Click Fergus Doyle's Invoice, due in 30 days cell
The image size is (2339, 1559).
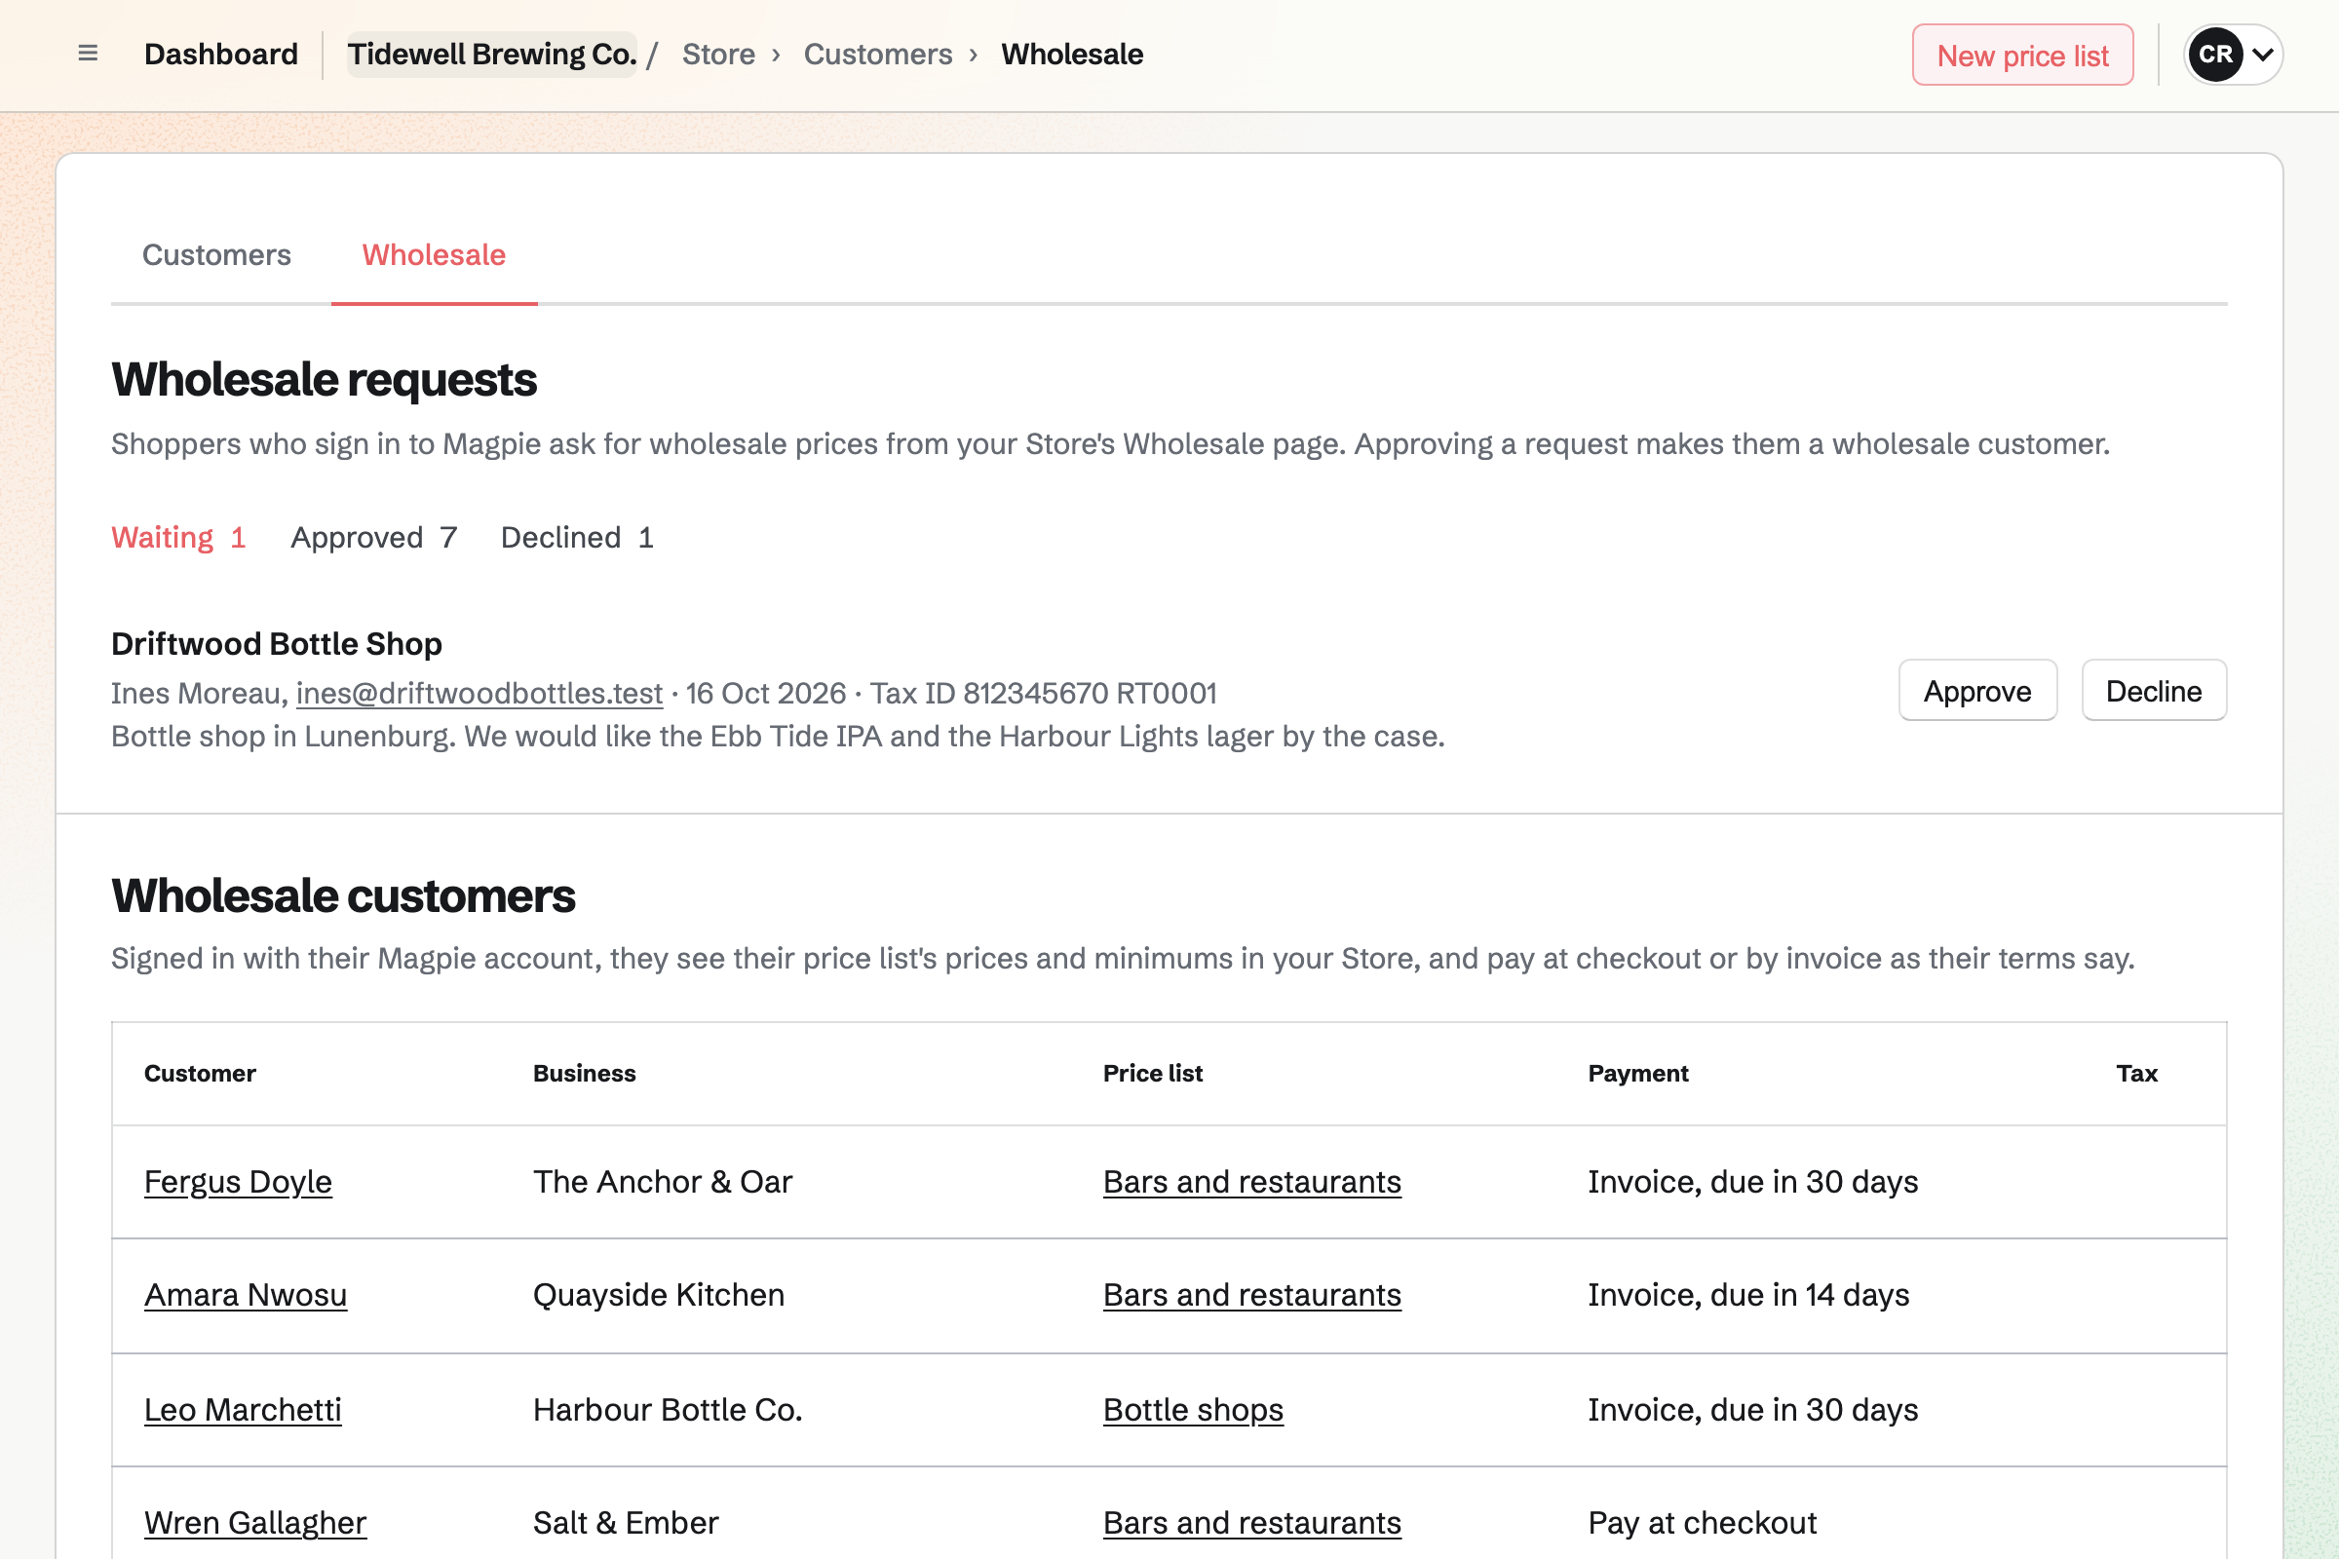(x=1752, y=1182)
